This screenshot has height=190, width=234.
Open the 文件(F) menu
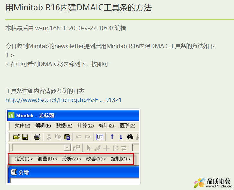pos(22,125)
